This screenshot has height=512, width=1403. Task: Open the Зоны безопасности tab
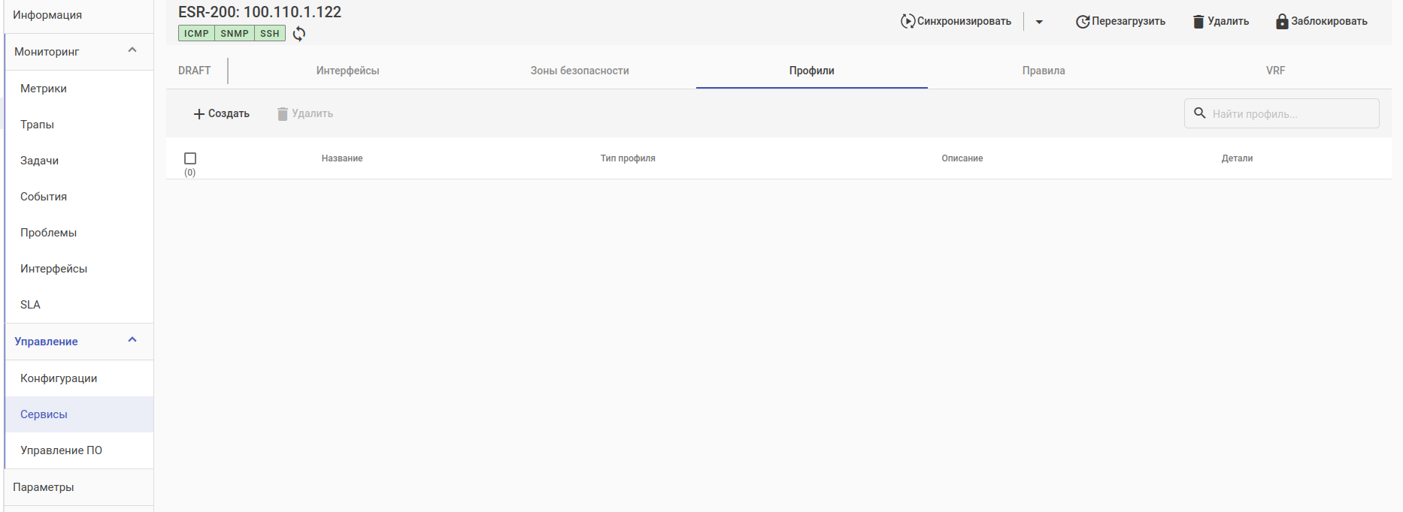click(x=580, y=71)
